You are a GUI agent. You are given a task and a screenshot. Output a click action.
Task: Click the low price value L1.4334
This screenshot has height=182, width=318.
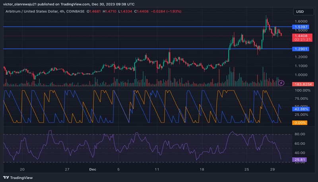[x=125, y=11]
